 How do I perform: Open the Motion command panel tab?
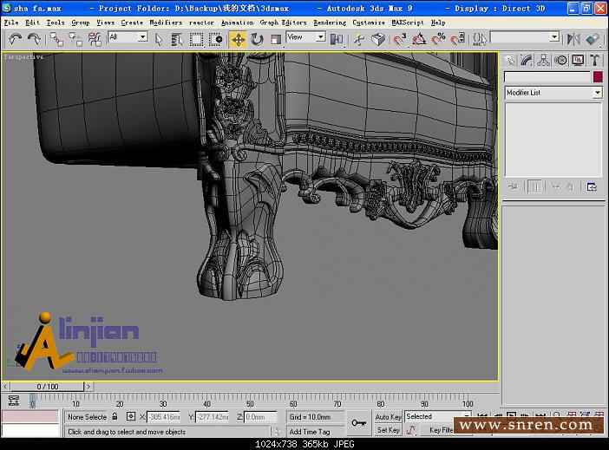click(561, 60)
